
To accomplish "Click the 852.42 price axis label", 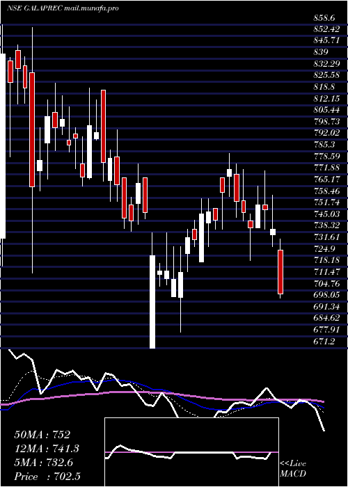I will [327, 30].
